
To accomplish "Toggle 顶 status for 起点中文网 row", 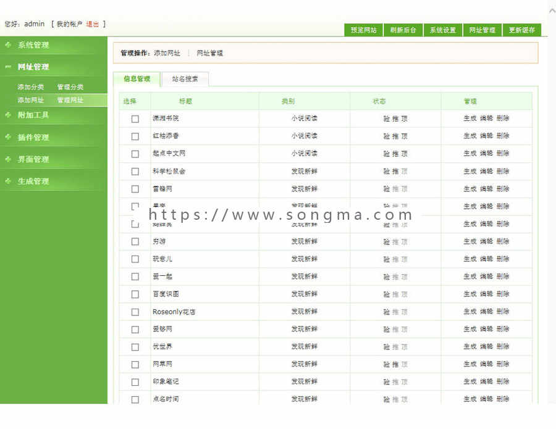I will [x=404, y=154].
